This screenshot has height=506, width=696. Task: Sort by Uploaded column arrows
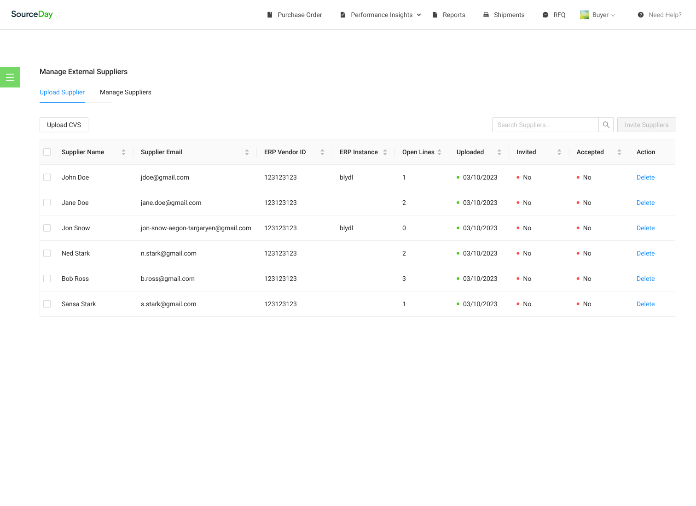tap(499, 152)
